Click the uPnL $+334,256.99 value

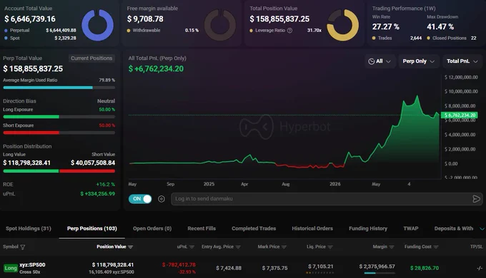(98, 194)
